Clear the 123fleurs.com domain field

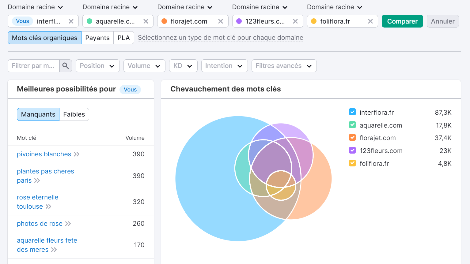pos(295,21)
